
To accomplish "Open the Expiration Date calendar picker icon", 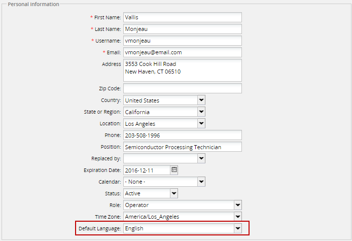I will [x=174, y=170].
